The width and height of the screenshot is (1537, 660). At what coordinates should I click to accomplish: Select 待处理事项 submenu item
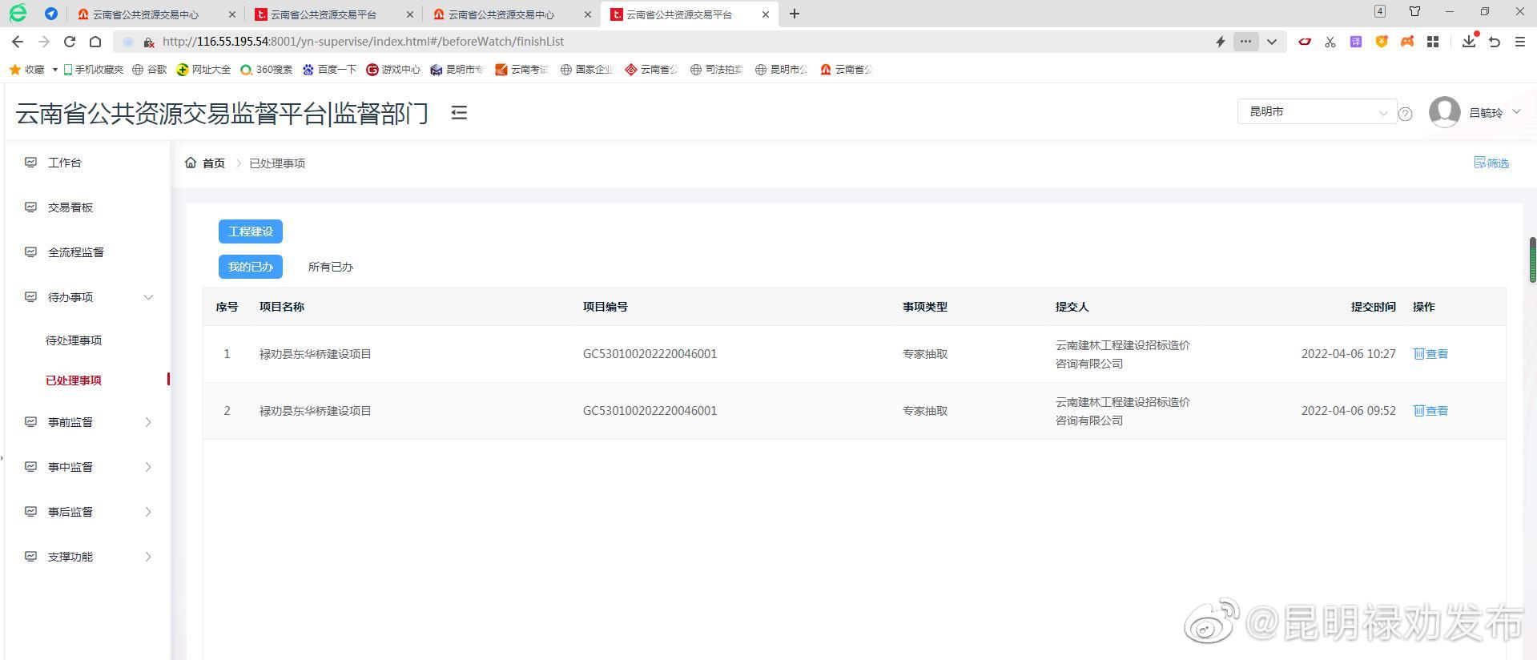coord(74,340)
